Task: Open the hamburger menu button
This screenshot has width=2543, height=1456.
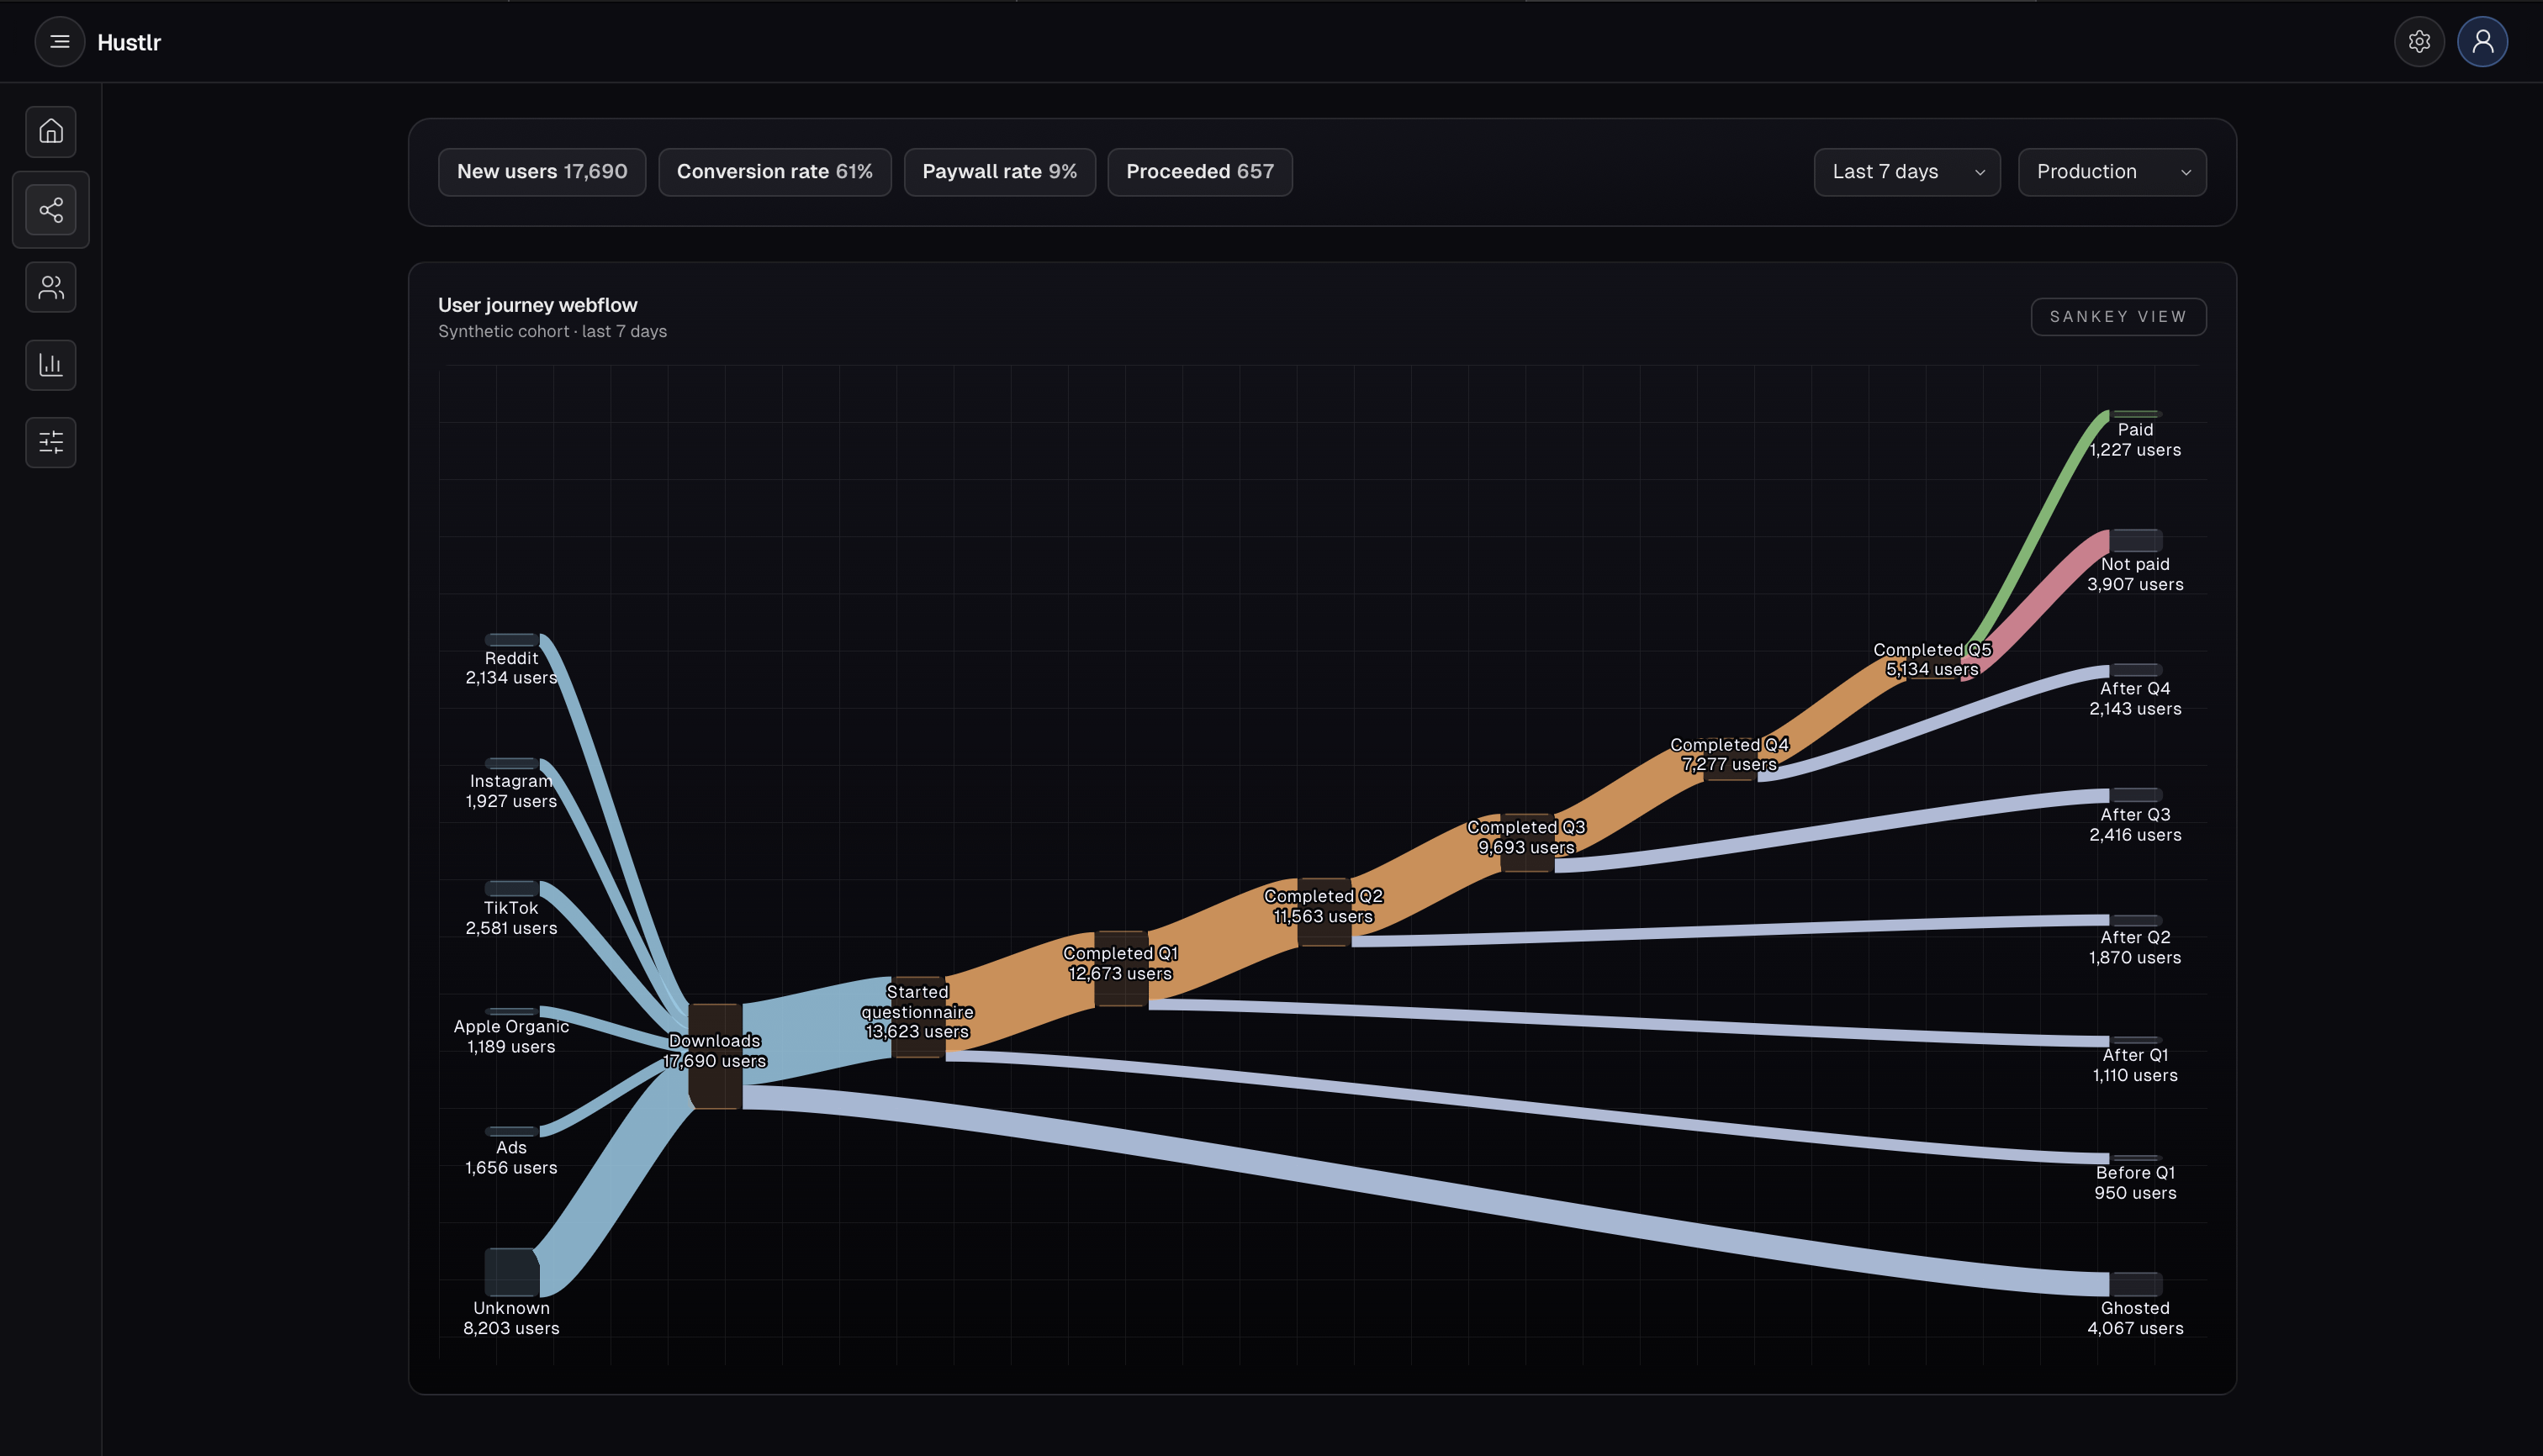Action: (x=60, y=42)
